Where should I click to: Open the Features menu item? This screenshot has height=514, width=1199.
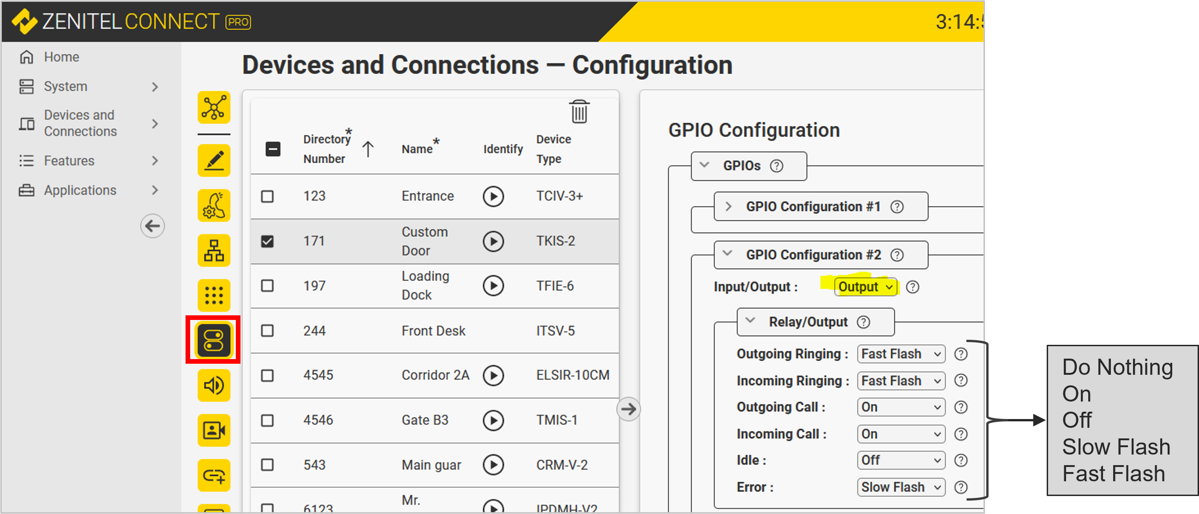pyautogui.click(x=69, y=161)
